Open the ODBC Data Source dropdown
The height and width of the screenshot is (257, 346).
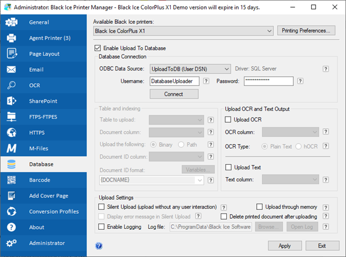(190, 69)
